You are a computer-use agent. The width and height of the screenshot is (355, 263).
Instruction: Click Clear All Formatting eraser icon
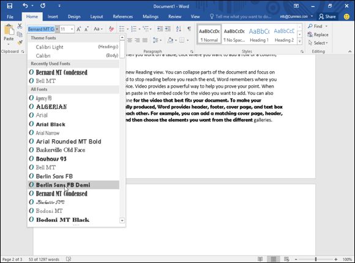click(x=111, y=29)
